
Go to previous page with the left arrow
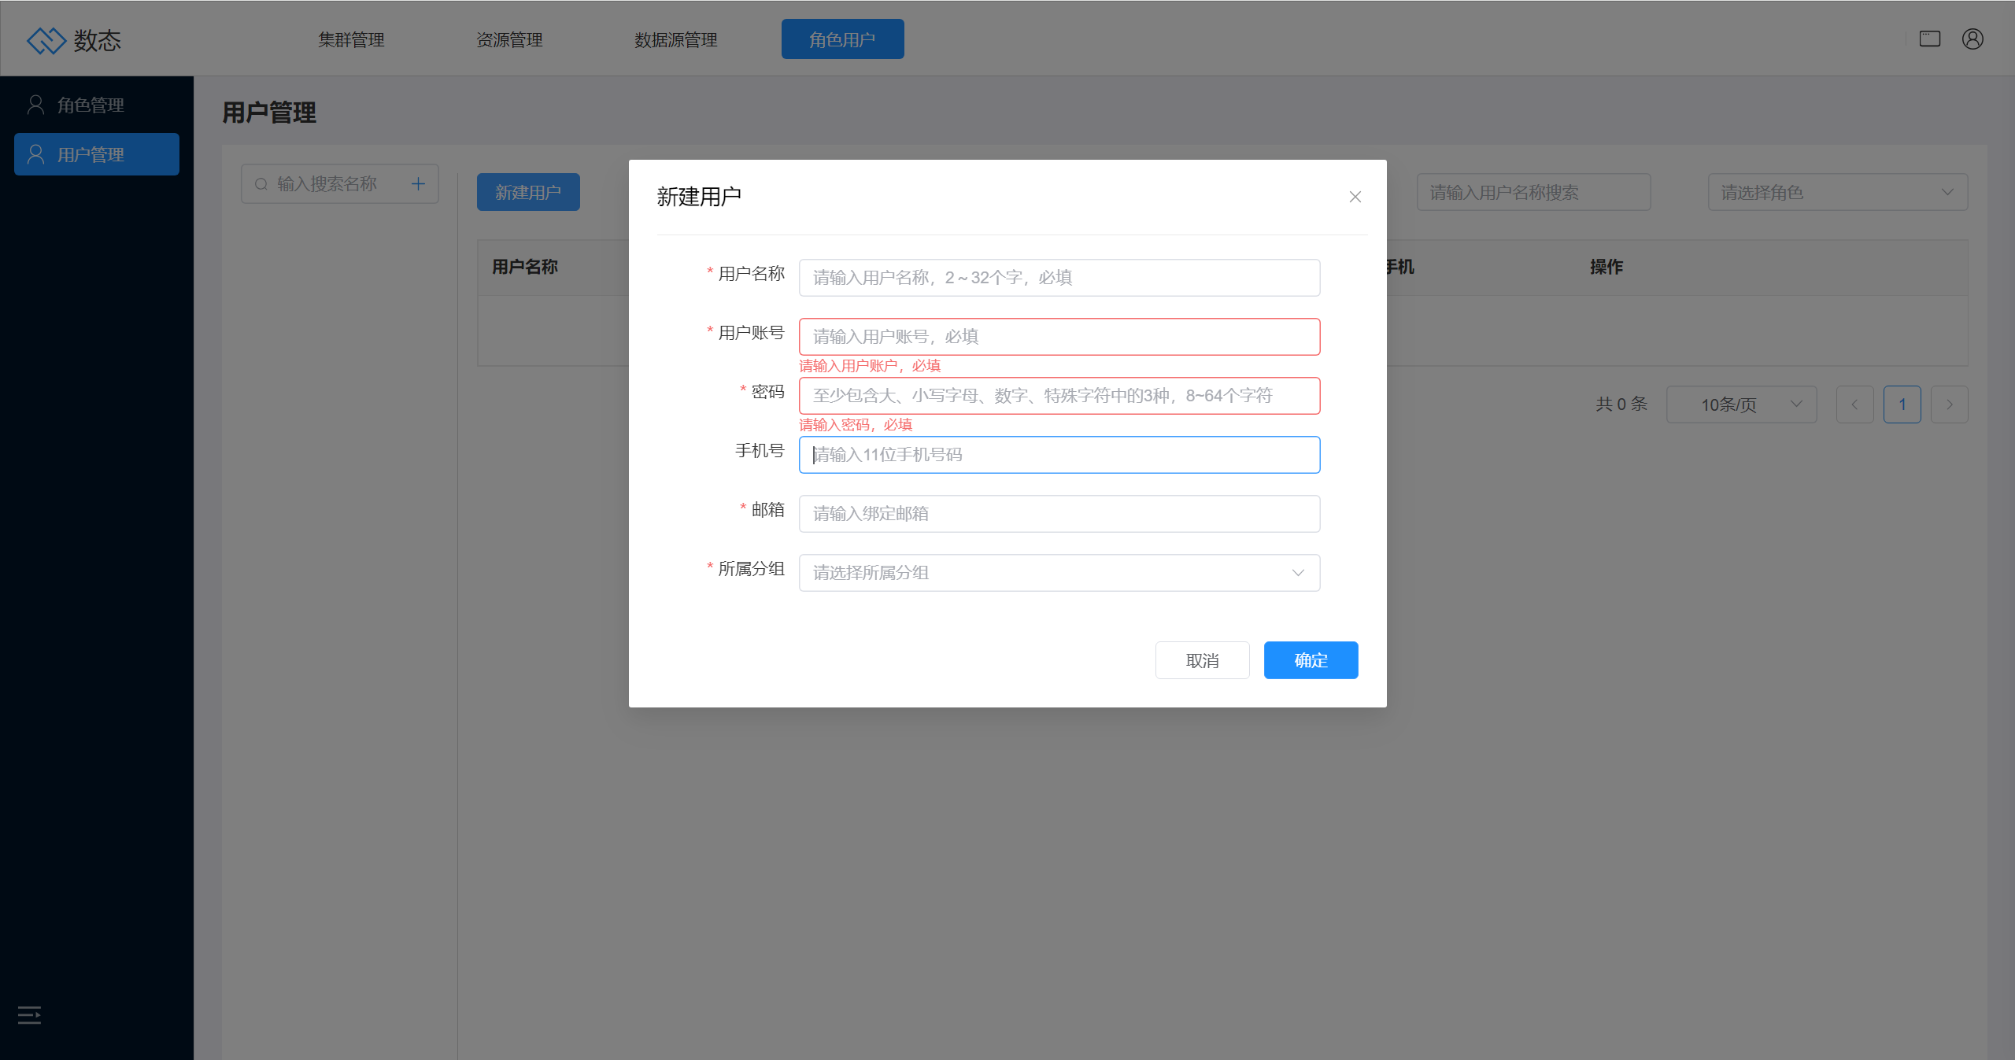[x=1854, y=404]
